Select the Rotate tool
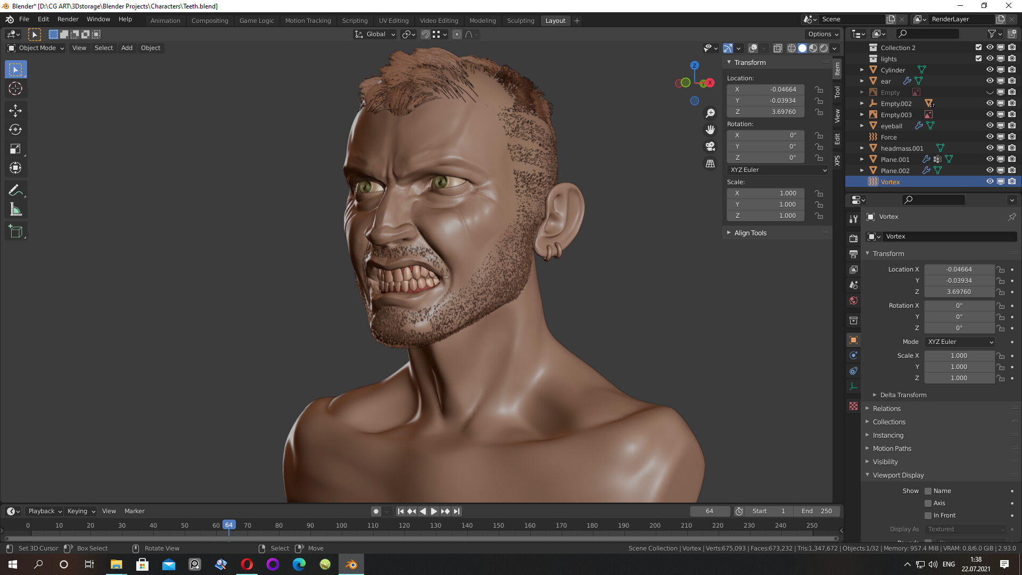Screen dimensions: 1022x575 pos(15,129)
